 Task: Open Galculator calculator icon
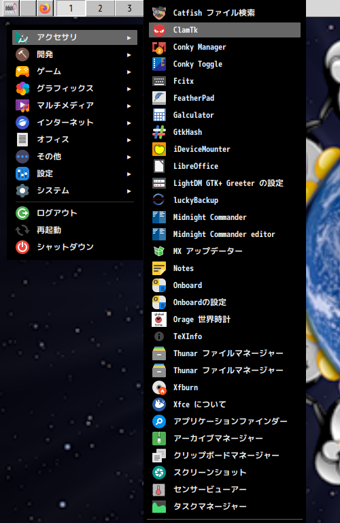(x=159, y=115)
